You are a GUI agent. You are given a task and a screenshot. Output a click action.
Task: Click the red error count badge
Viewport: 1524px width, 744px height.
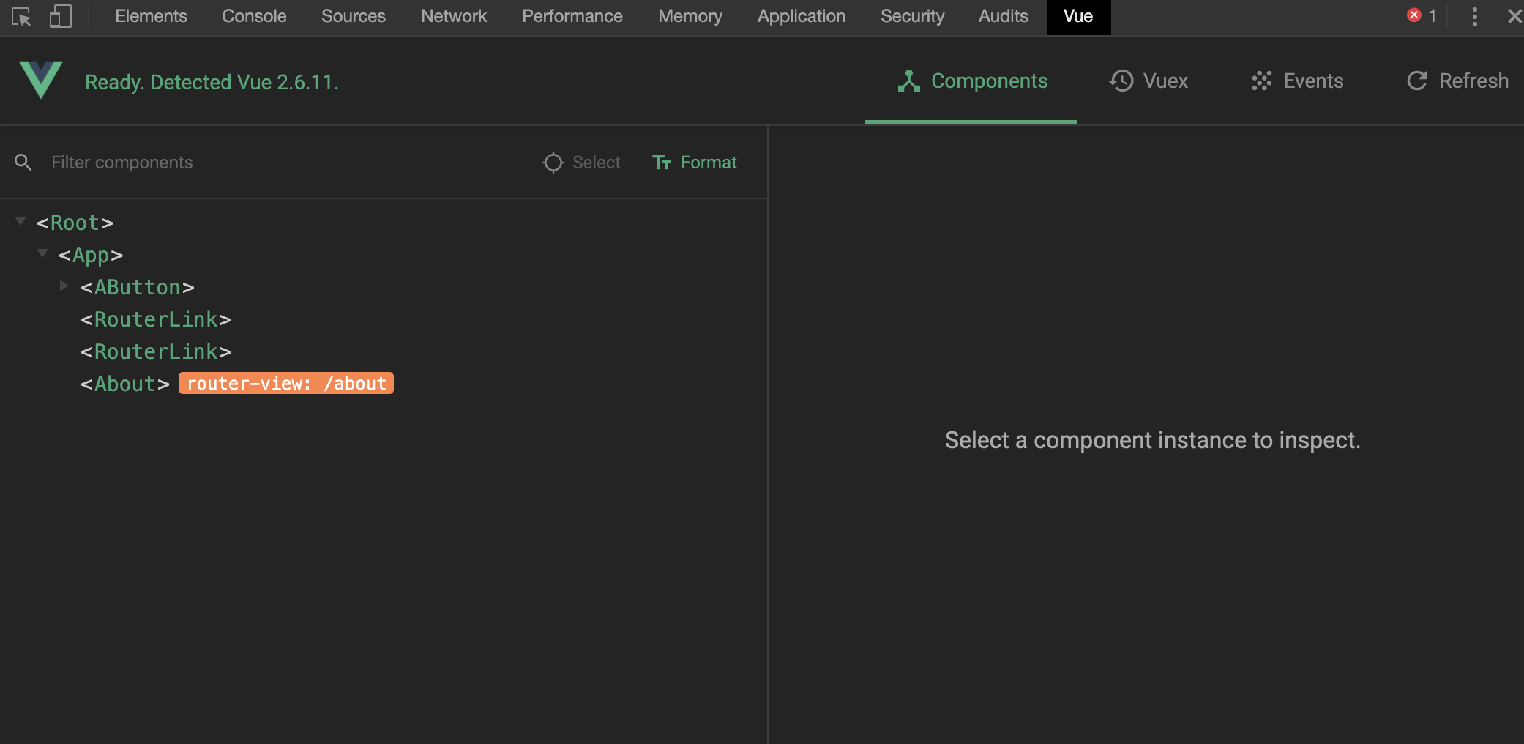tap(1413, 15)
